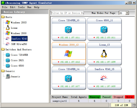The height and width of the screenshot is (108, 137).
Task: Click the Windows 2003 device icon
Action: (8, 22)
